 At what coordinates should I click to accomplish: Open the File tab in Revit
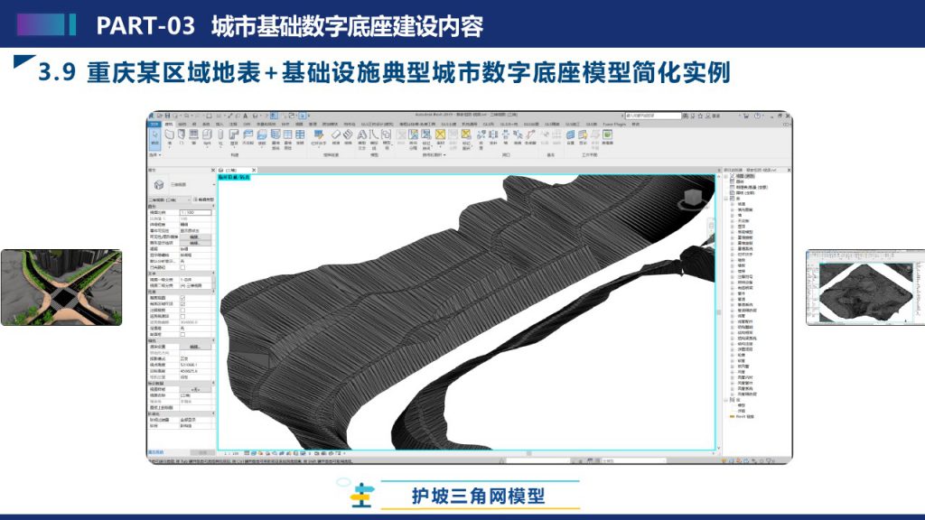pyautogui.click(x=154, y=124)
